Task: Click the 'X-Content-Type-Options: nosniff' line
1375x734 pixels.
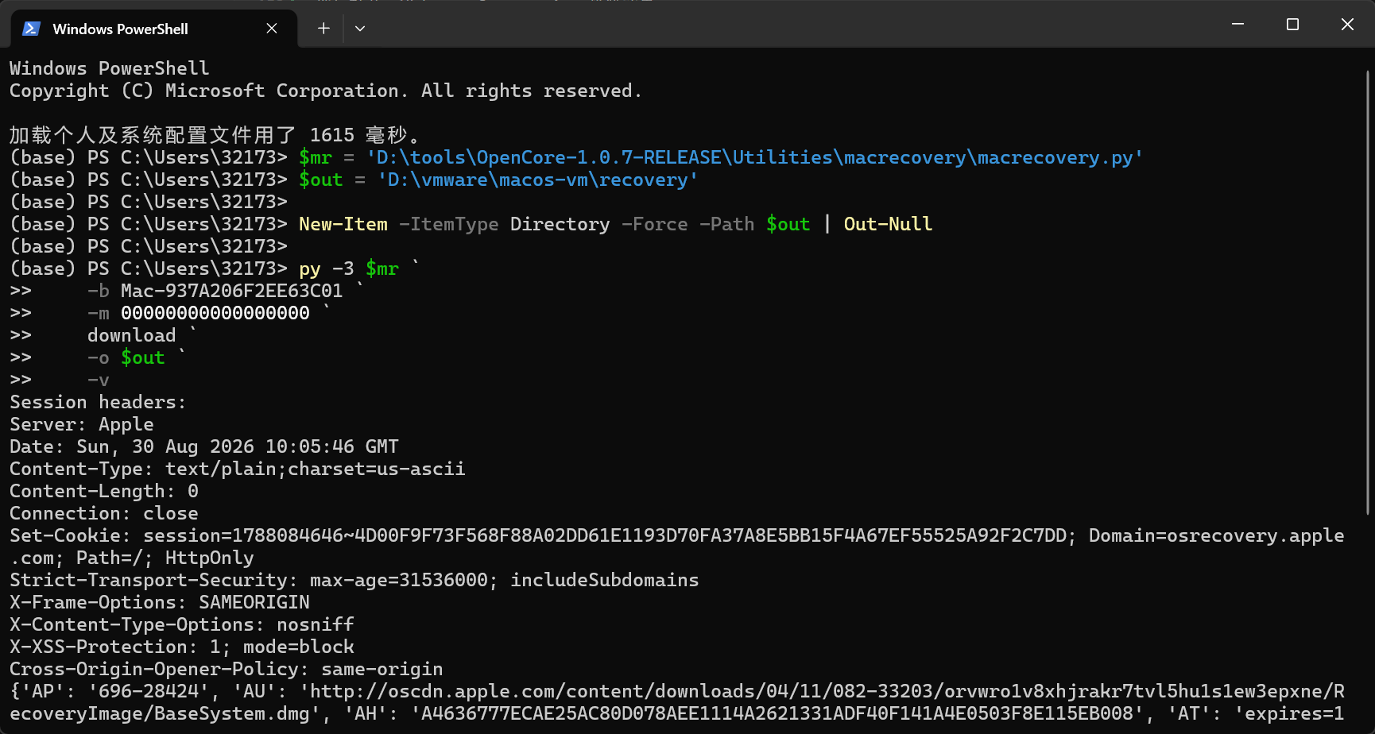Action: click(182, 624)
